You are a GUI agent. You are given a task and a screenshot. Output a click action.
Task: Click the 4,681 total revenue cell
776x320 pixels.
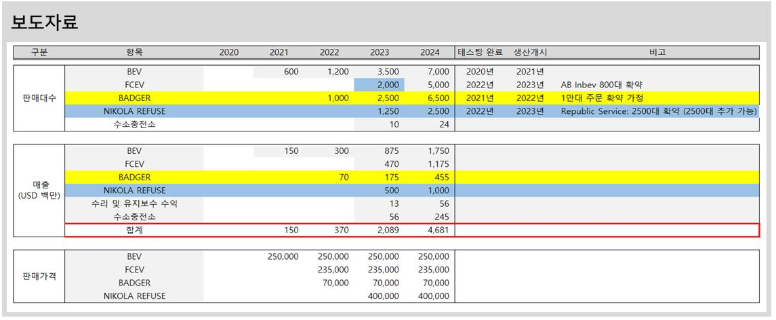pyautogui.click(x=438, y=231)
